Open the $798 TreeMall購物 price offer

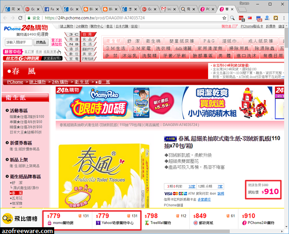165,219
